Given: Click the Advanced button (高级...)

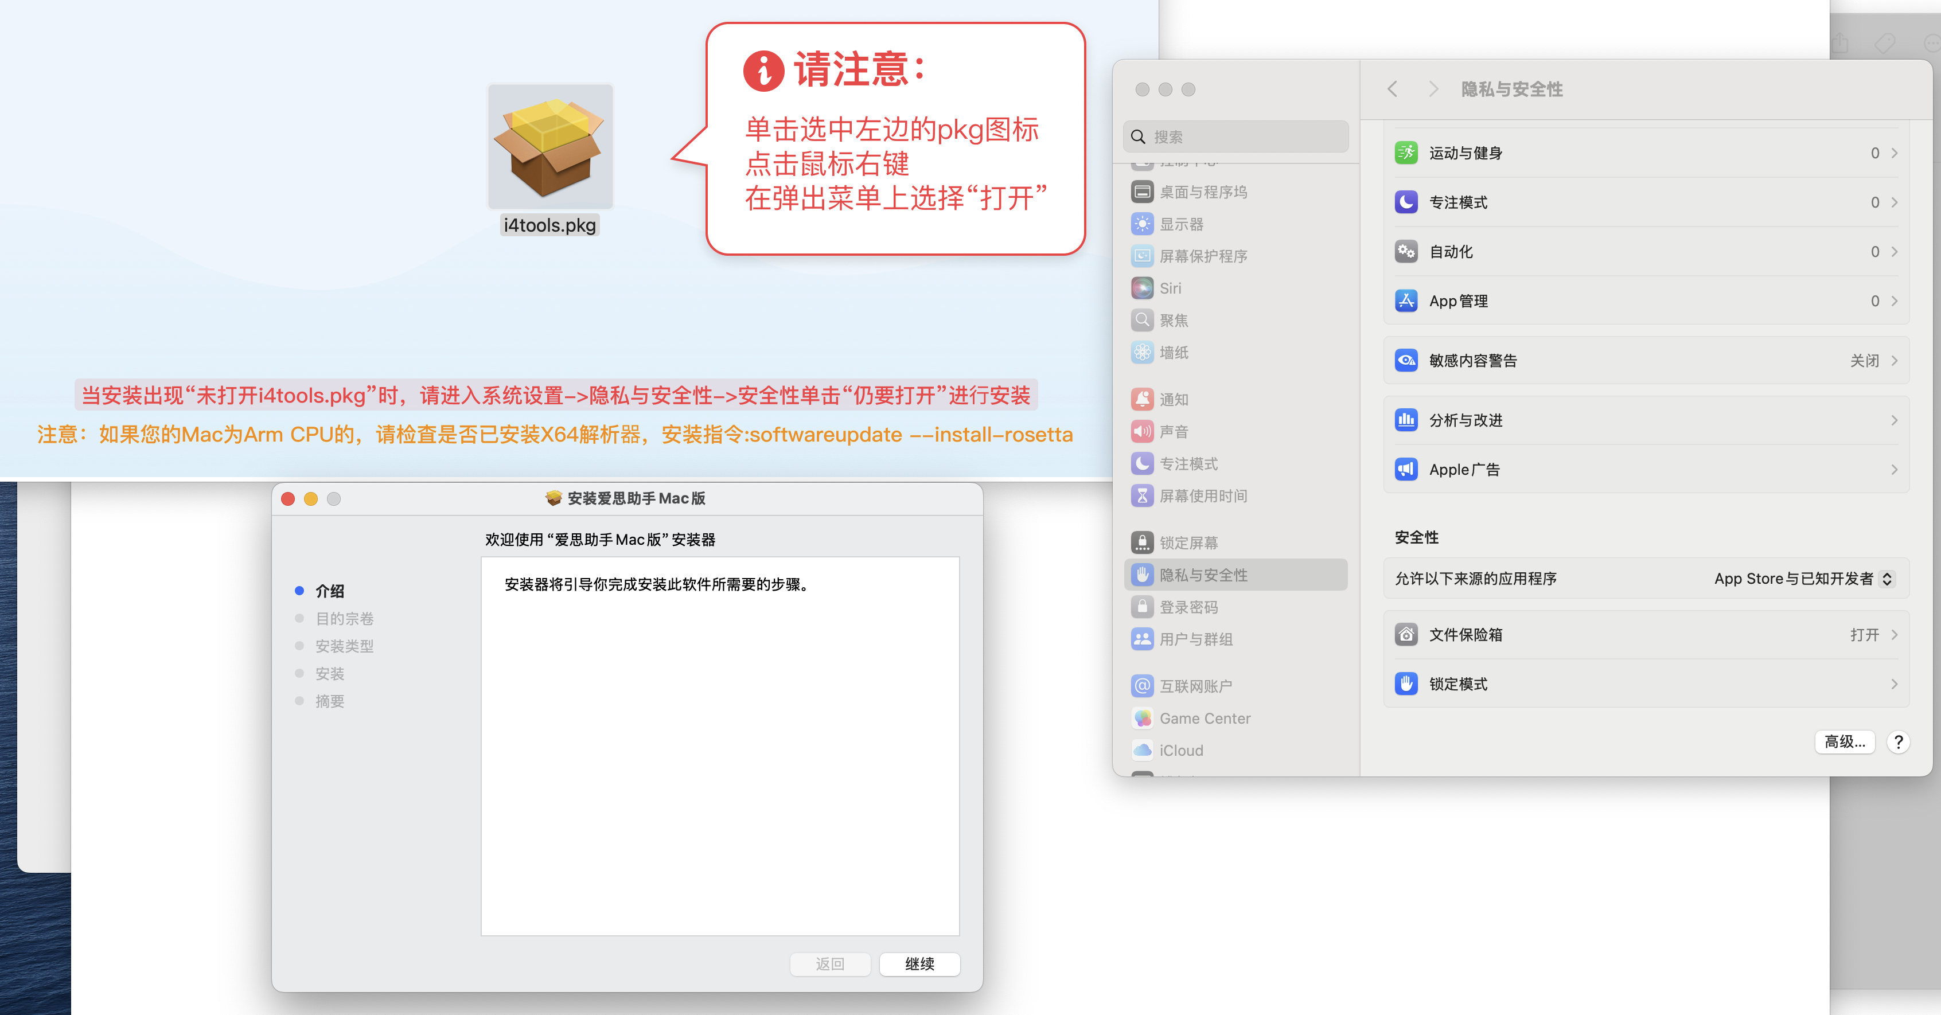Looking at the screenshot, I should [x=1845, y=742].
